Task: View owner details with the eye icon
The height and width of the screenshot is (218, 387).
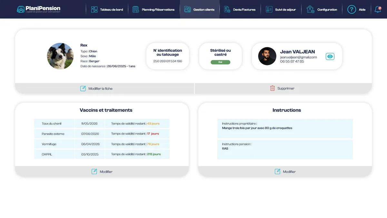Action: (x=330, y=56)
